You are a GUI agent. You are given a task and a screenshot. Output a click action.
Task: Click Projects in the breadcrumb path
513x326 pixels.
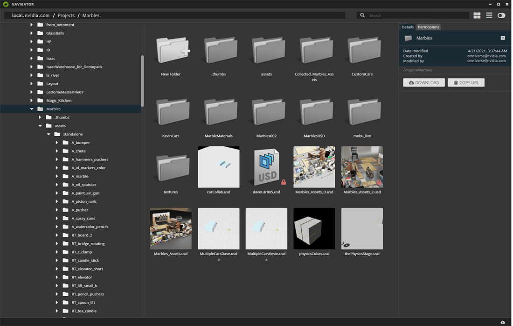(66, 15)
